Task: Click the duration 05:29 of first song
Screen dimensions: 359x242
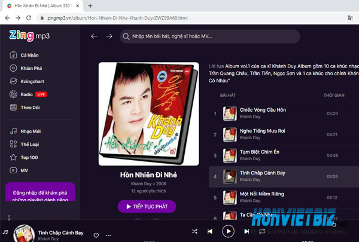Action: [332, 114]
